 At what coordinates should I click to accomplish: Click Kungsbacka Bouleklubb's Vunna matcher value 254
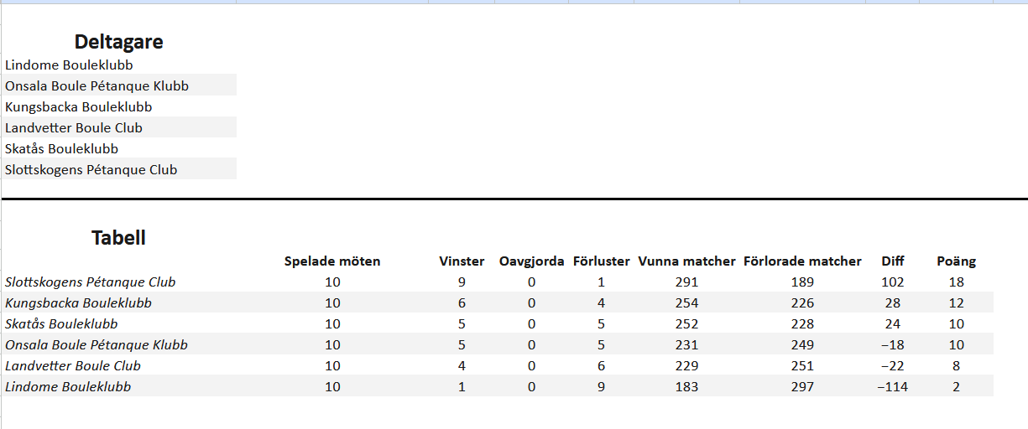pos(686,302)
